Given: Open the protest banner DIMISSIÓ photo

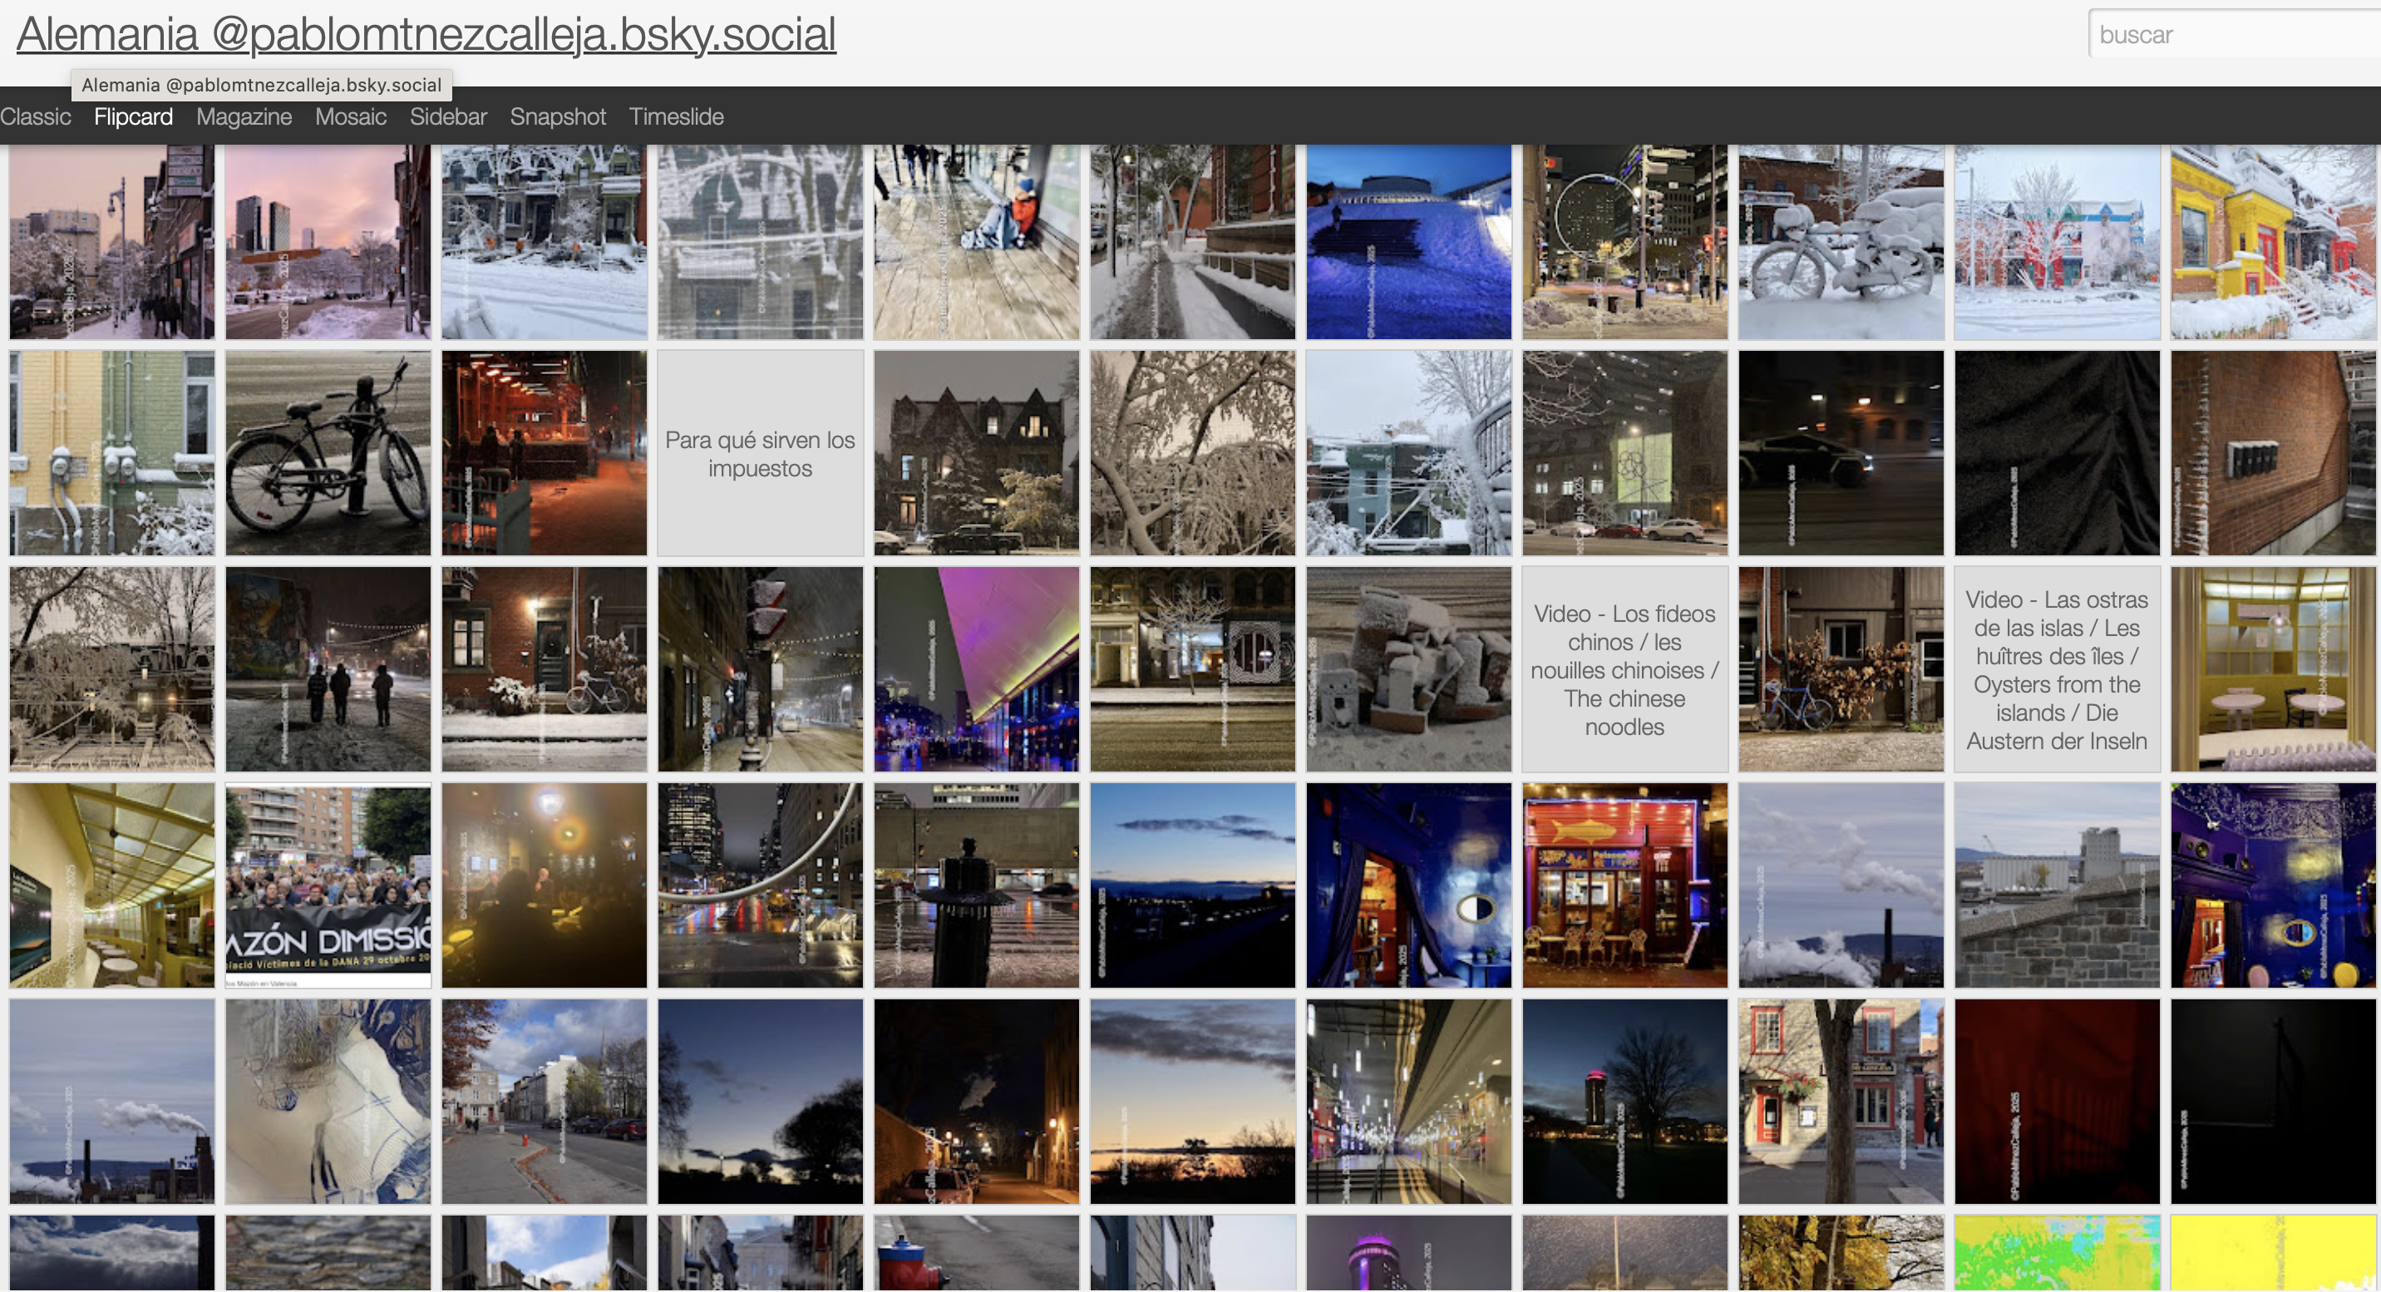Looking at the screenshot, I should (328, 886).
